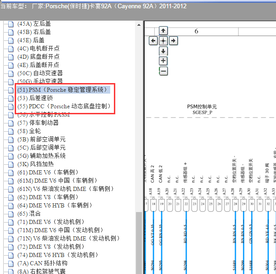Click document icon beside (7A) CAN 拓扑结构
This screenshot has height=274, width=276.
point(11,263)
